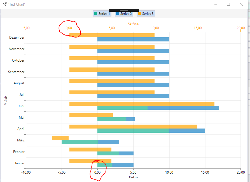
Task: Click the dark grip handle above the legend
Action: pos(124,10)
